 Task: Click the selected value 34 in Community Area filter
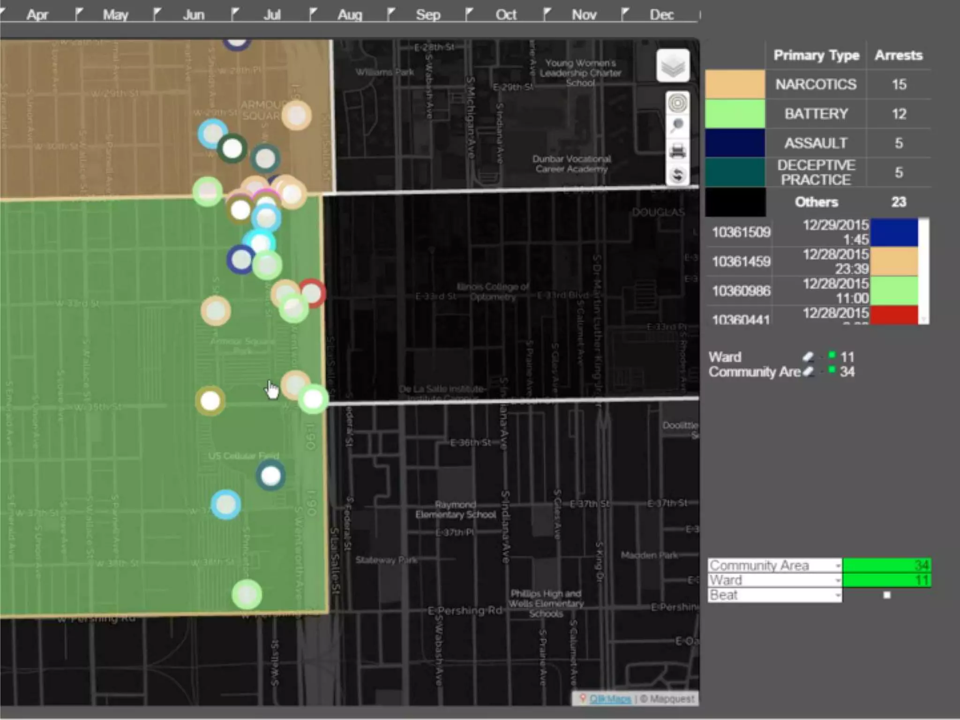pyautogui.click(x=886, y=565)
